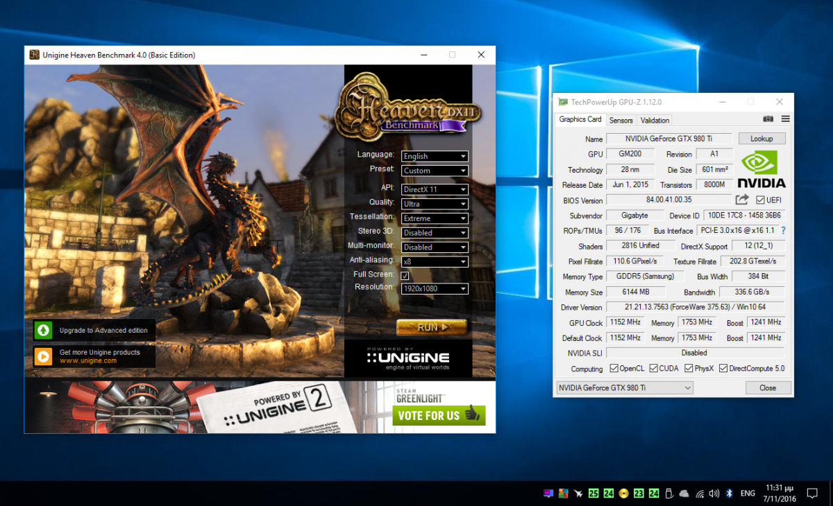Click the green 25 temperature tray icon

(594, 494)
